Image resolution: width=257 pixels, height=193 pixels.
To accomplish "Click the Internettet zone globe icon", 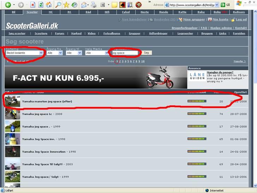I will tap(207, 191).
